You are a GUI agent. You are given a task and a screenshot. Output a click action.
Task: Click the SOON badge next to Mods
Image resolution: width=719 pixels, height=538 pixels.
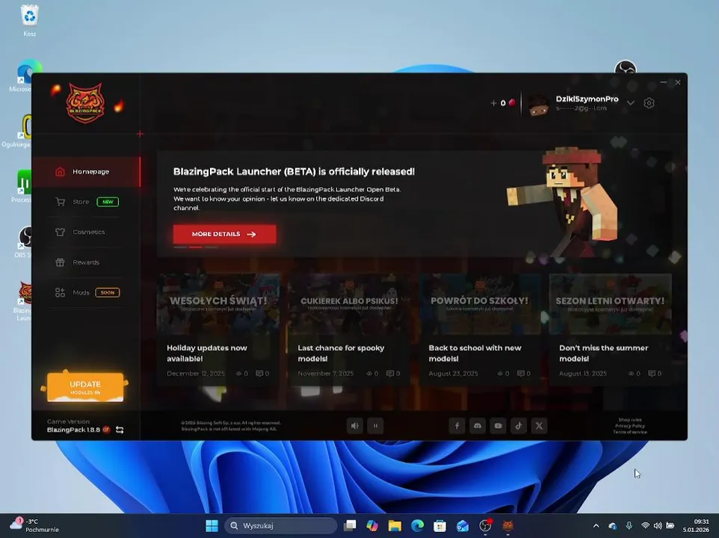pos(108,293)
